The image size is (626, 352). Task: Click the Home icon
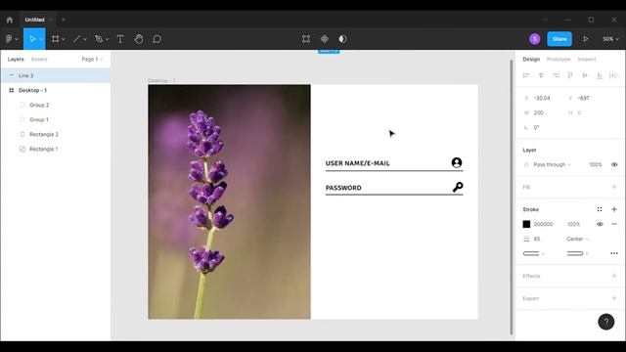10,20
